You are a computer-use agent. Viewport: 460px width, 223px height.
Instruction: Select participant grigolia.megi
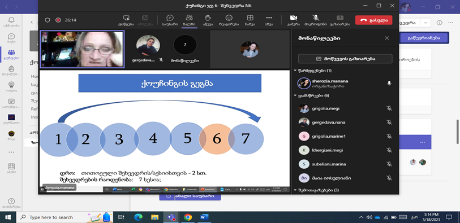point(345,108)
